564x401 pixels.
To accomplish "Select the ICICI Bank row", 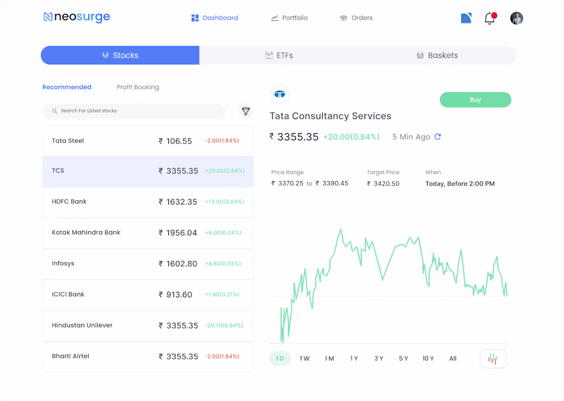I will (x=148, y=295).
